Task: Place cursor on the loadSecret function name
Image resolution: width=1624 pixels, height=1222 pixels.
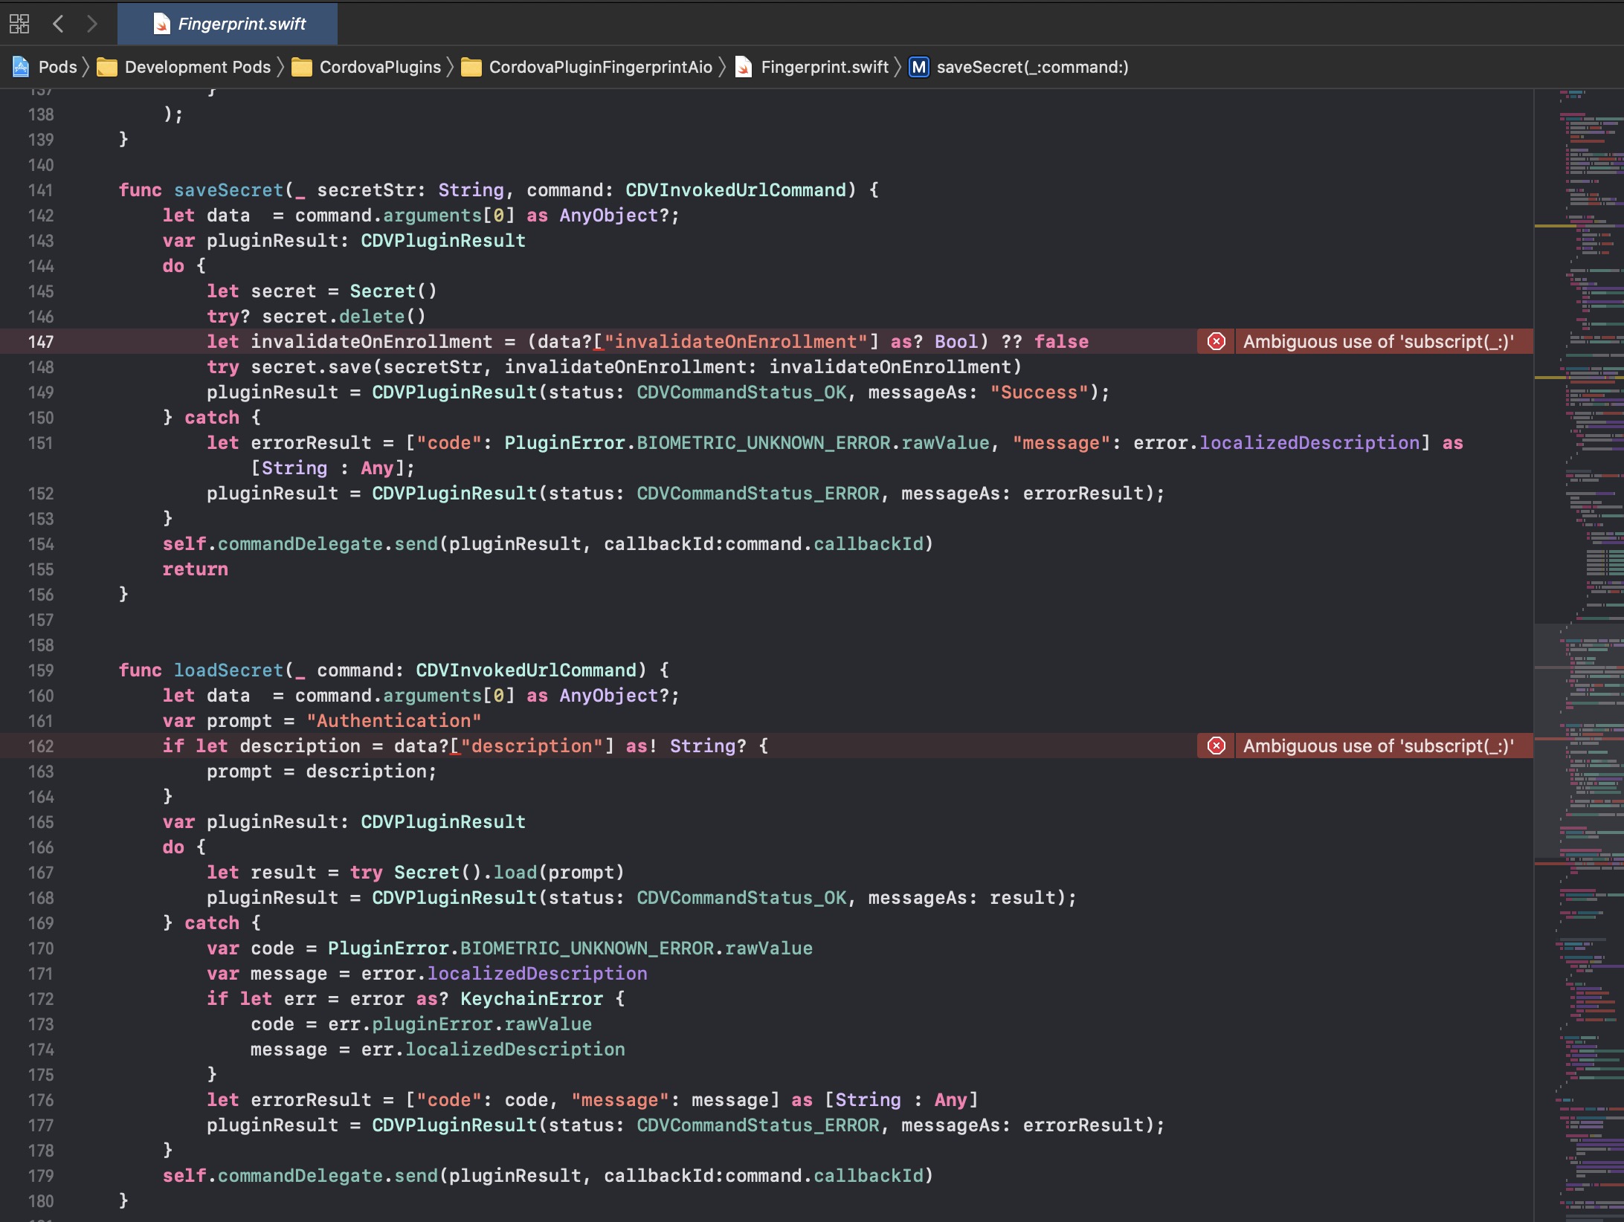Action: tap(228, 670)
